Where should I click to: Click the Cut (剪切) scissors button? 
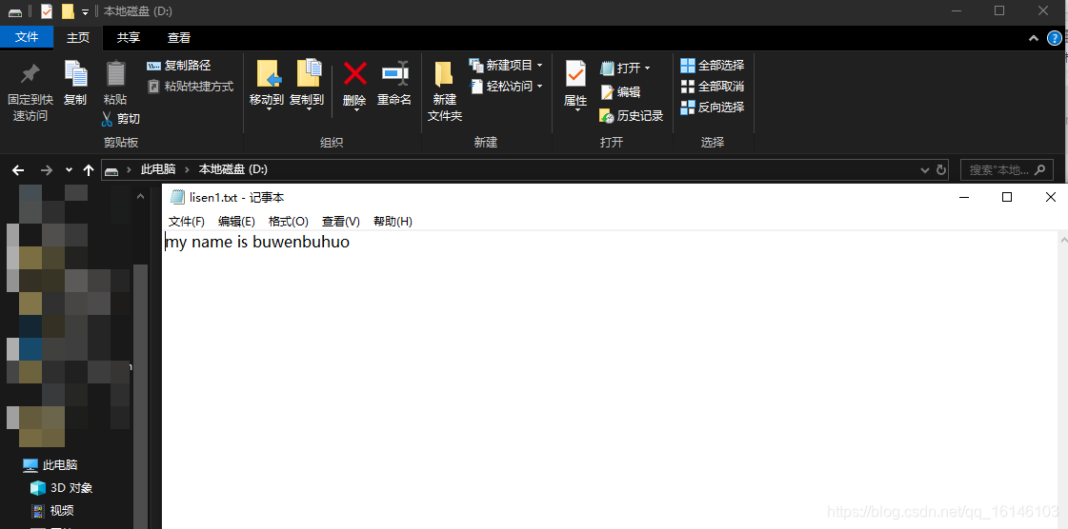point(121,118)
